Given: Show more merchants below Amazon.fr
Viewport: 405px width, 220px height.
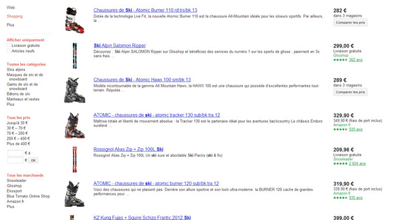Looking at the screenshot, I should pos(10,207).
